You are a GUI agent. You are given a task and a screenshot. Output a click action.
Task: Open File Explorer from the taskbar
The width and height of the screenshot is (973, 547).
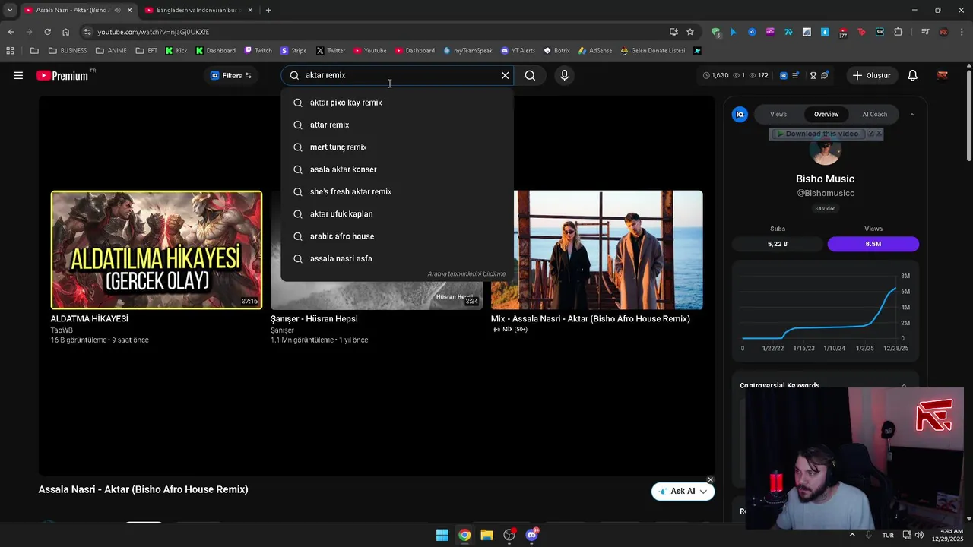(486, 535)
